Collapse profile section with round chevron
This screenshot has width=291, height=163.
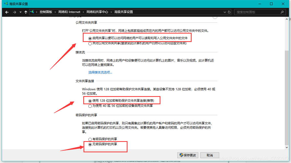[215, 17]
